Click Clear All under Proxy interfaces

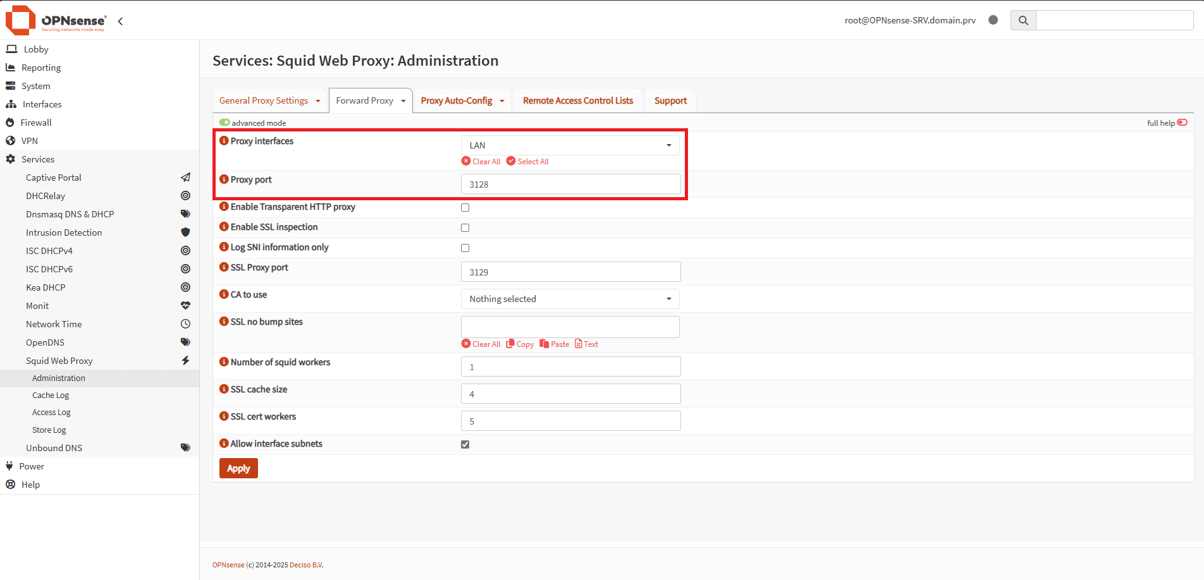click(x=481, y=162)
